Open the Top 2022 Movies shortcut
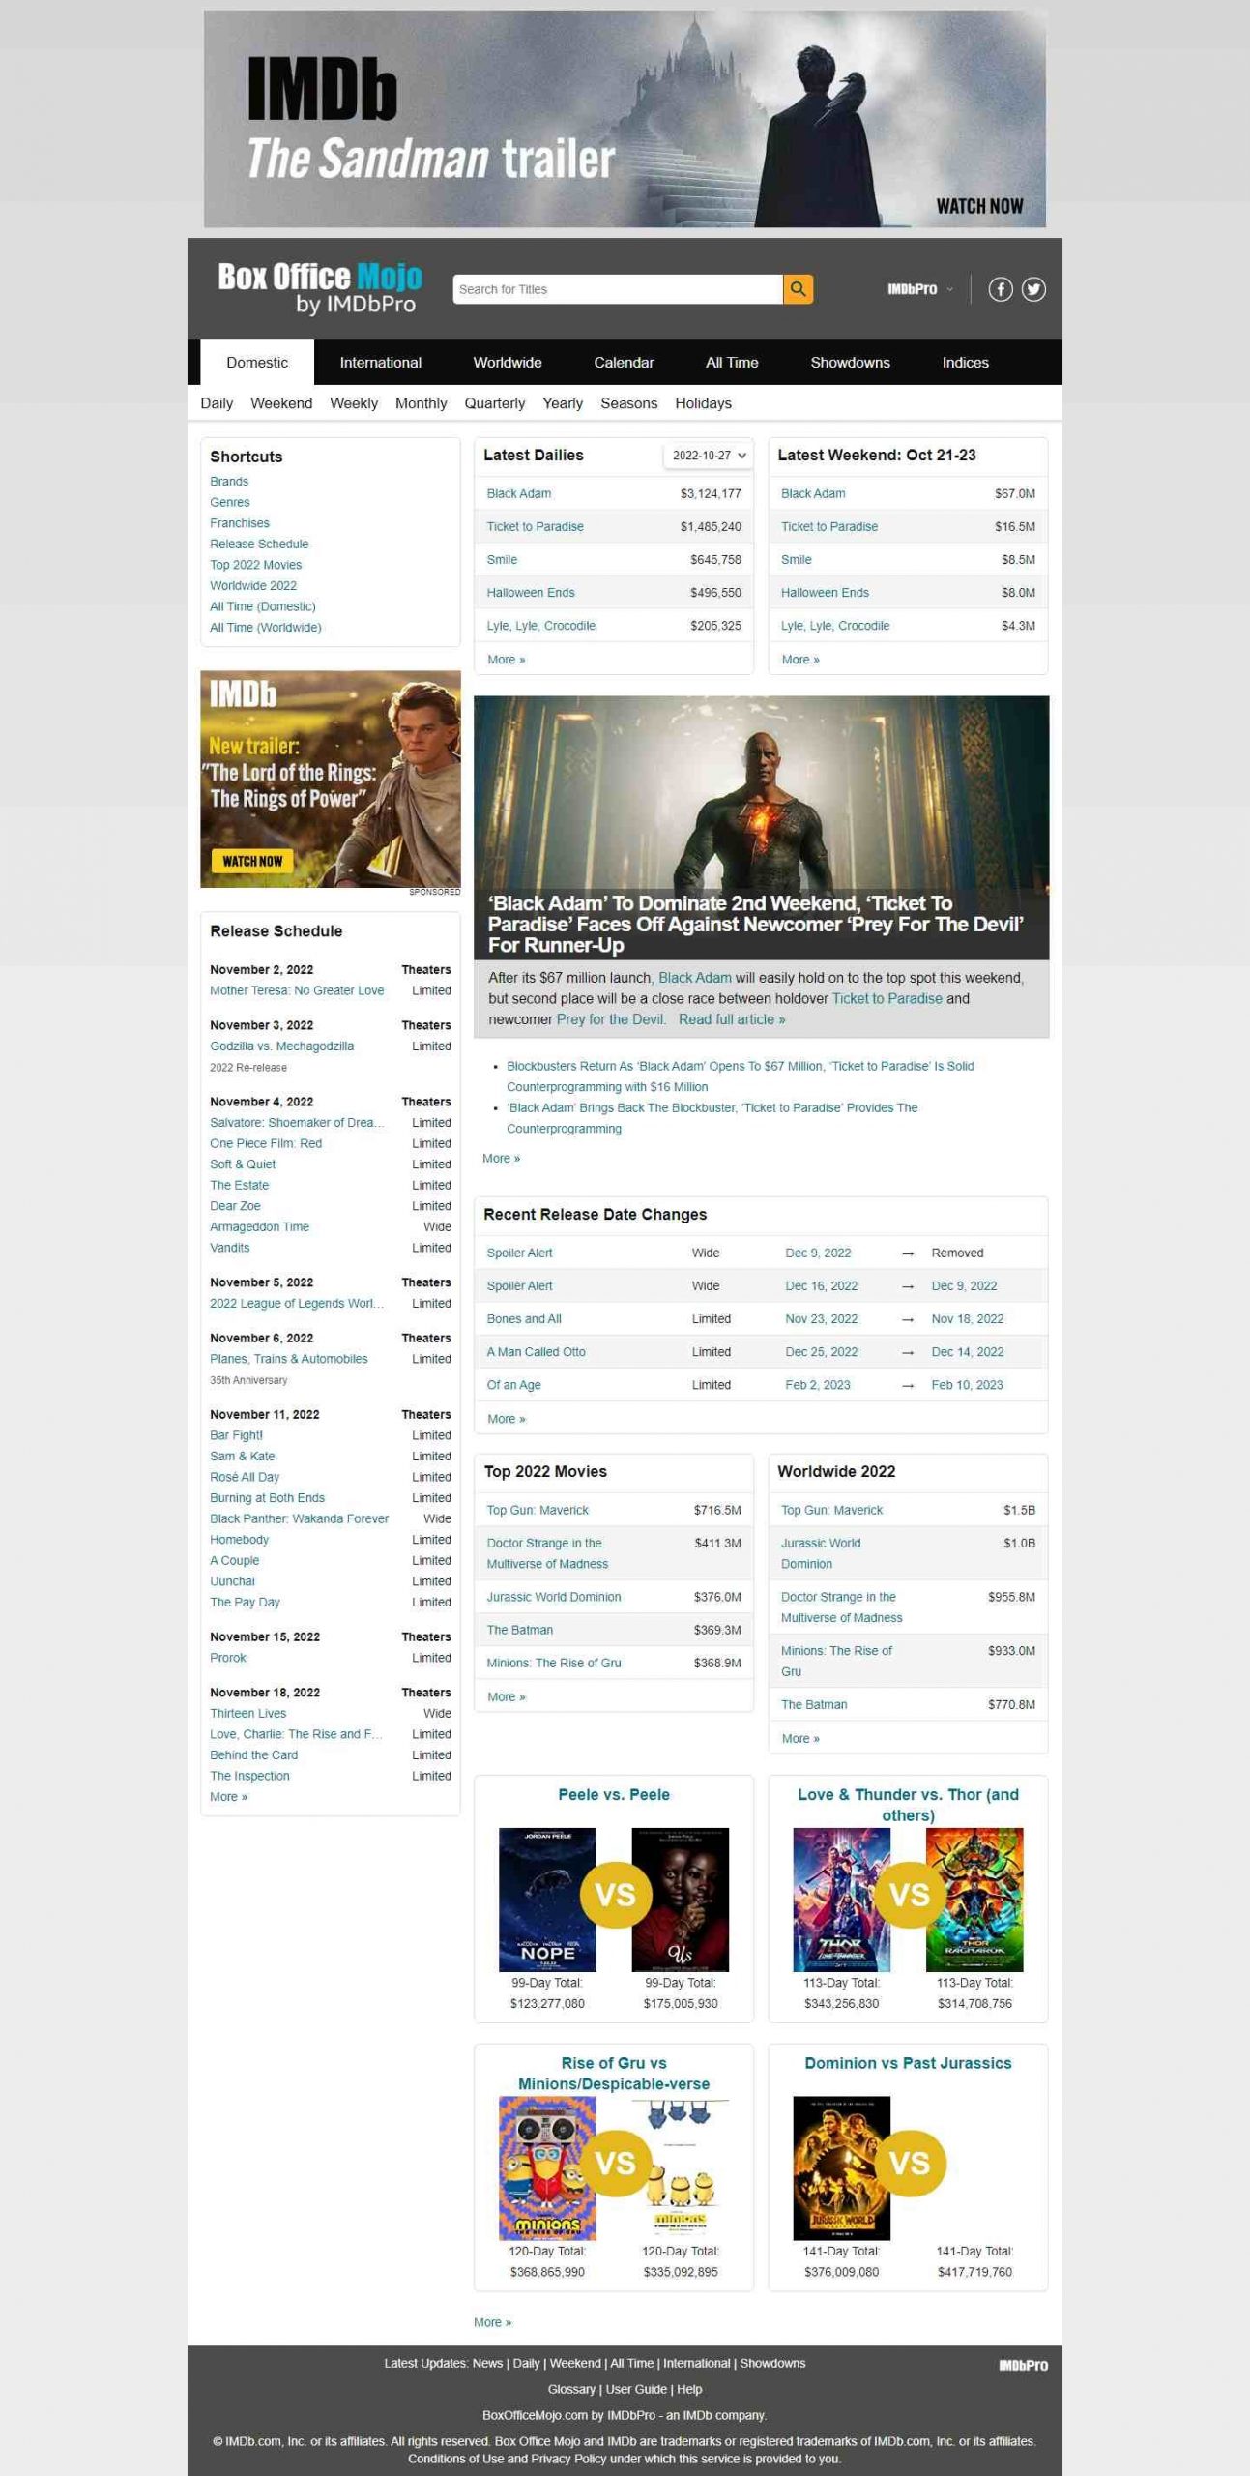The width and height of the screenshot is (1250, 2476). tap(256, 566)
